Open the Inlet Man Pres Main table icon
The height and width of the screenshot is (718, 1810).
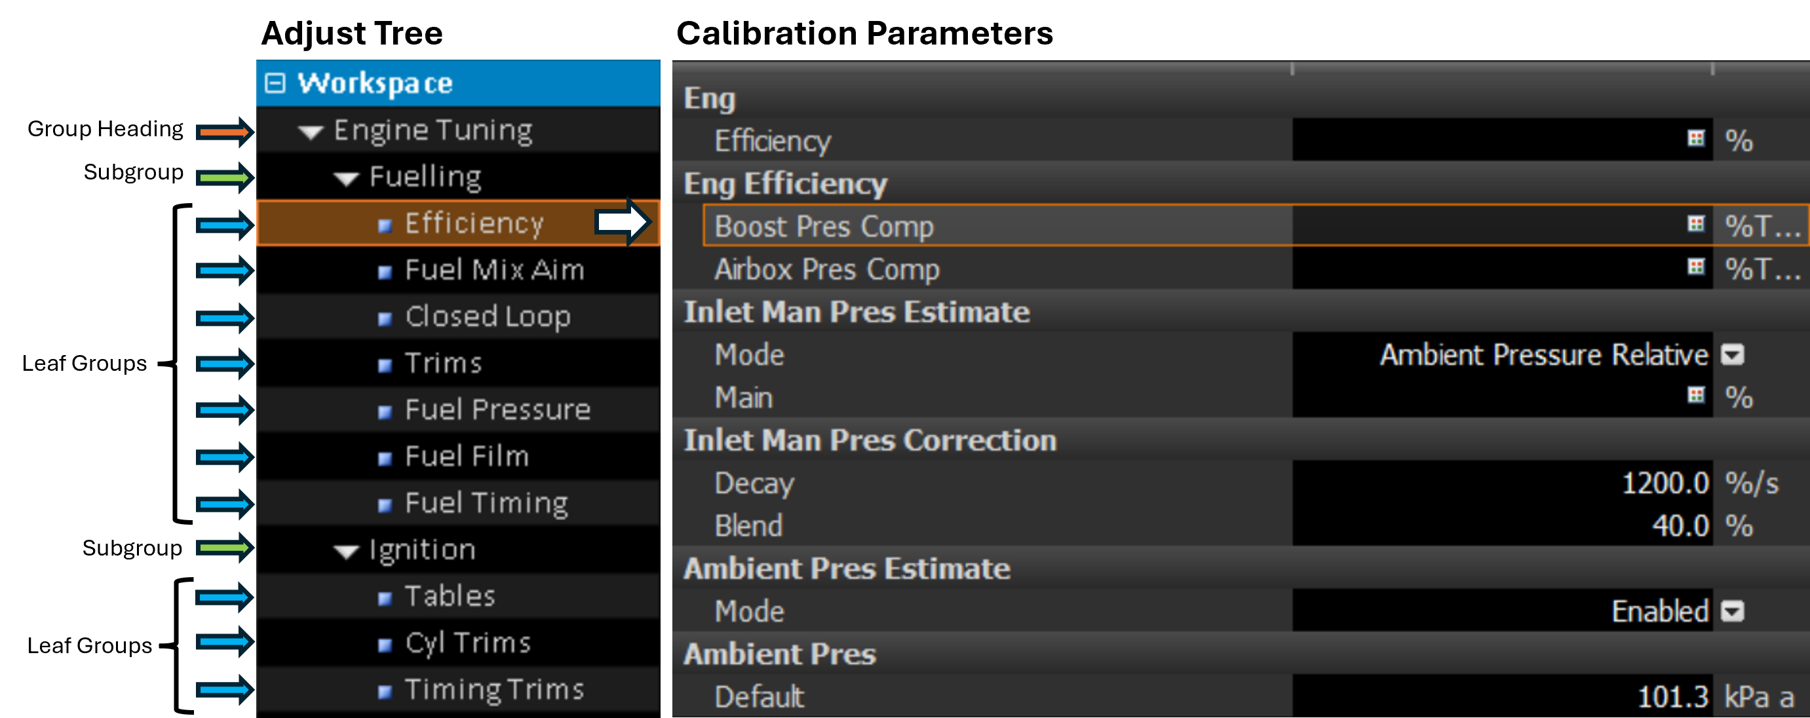tap(1695, 396)
